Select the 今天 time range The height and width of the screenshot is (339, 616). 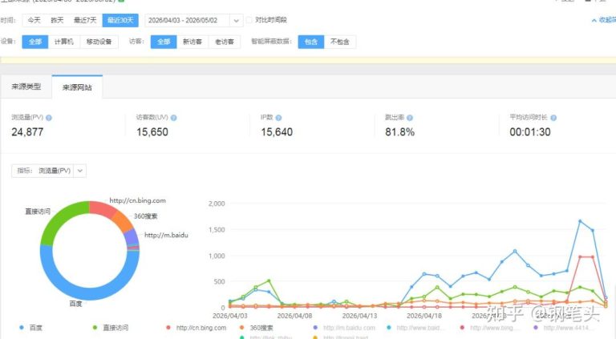click(x=34, y=20)
